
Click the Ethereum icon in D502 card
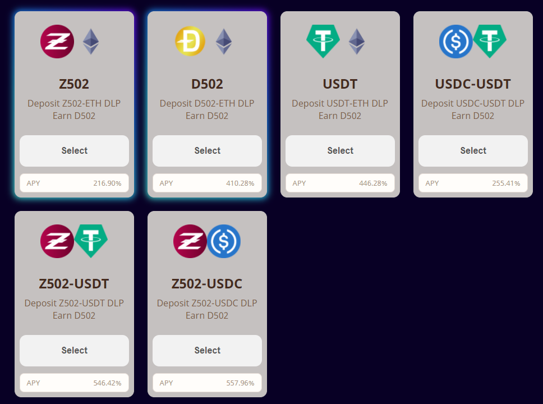pos(224,42)
